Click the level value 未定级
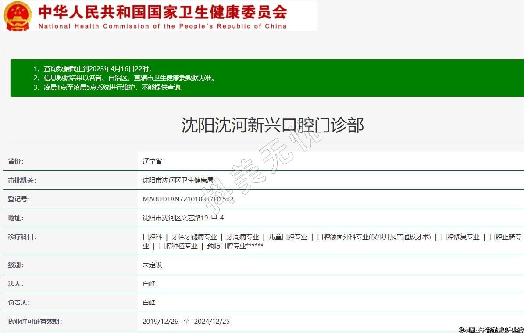Image resolution: width=524 pixels, height=333 pixels. (x=152, y=265)
